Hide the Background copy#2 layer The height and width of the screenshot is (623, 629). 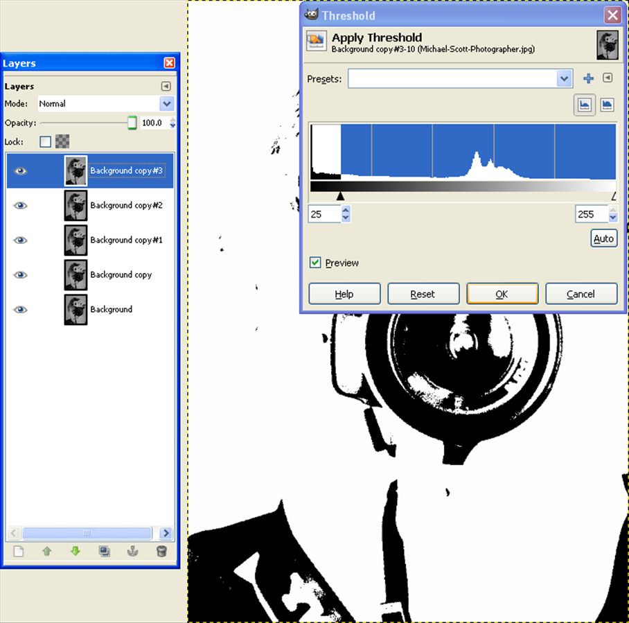click(x=21, y=206)
